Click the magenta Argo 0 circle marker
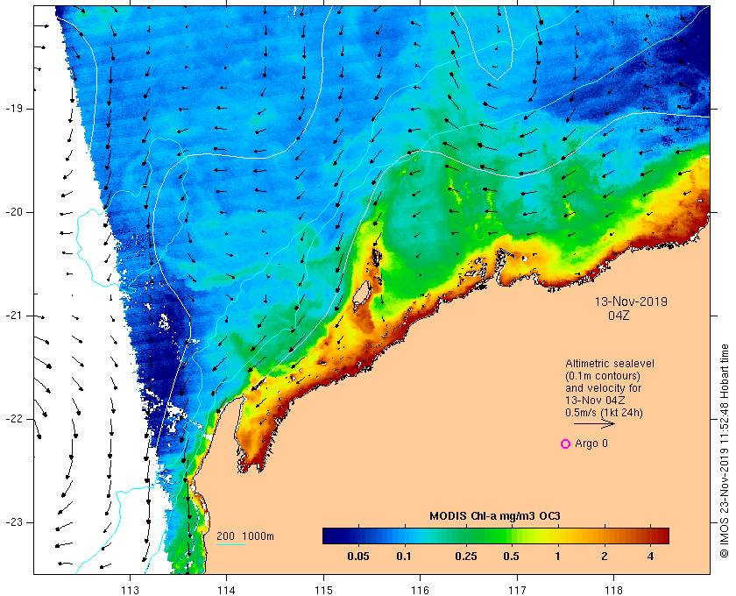 566,443
